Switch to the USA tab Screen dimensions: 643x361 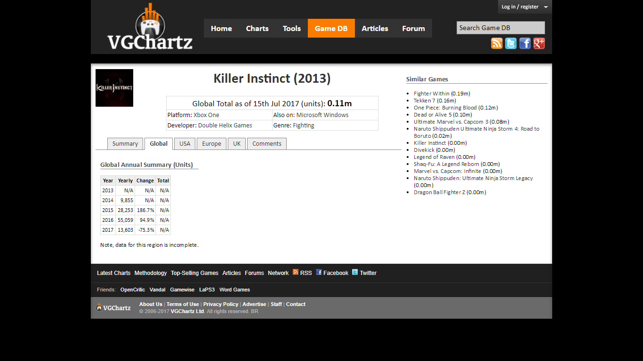coord(185,144)
